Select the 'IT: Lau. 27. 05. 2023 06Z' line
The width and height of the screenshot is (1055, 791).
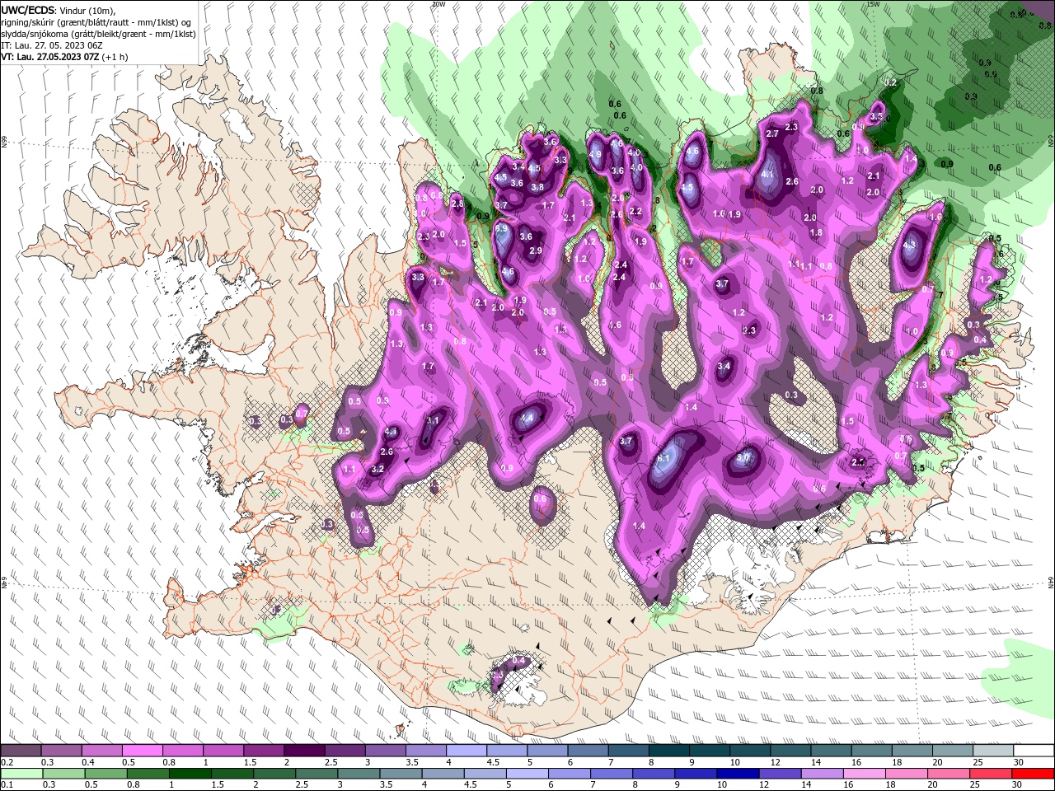pyautogui.click(x=52, y=45)
